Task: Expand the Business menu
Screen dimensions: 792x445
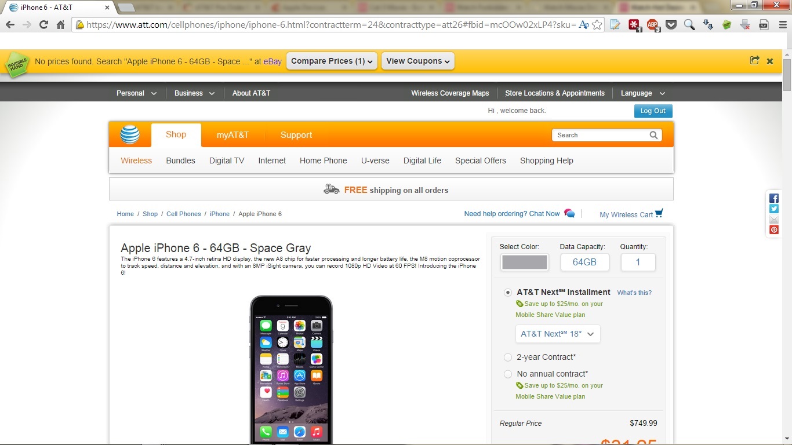Action: click(x=194, y=93)
